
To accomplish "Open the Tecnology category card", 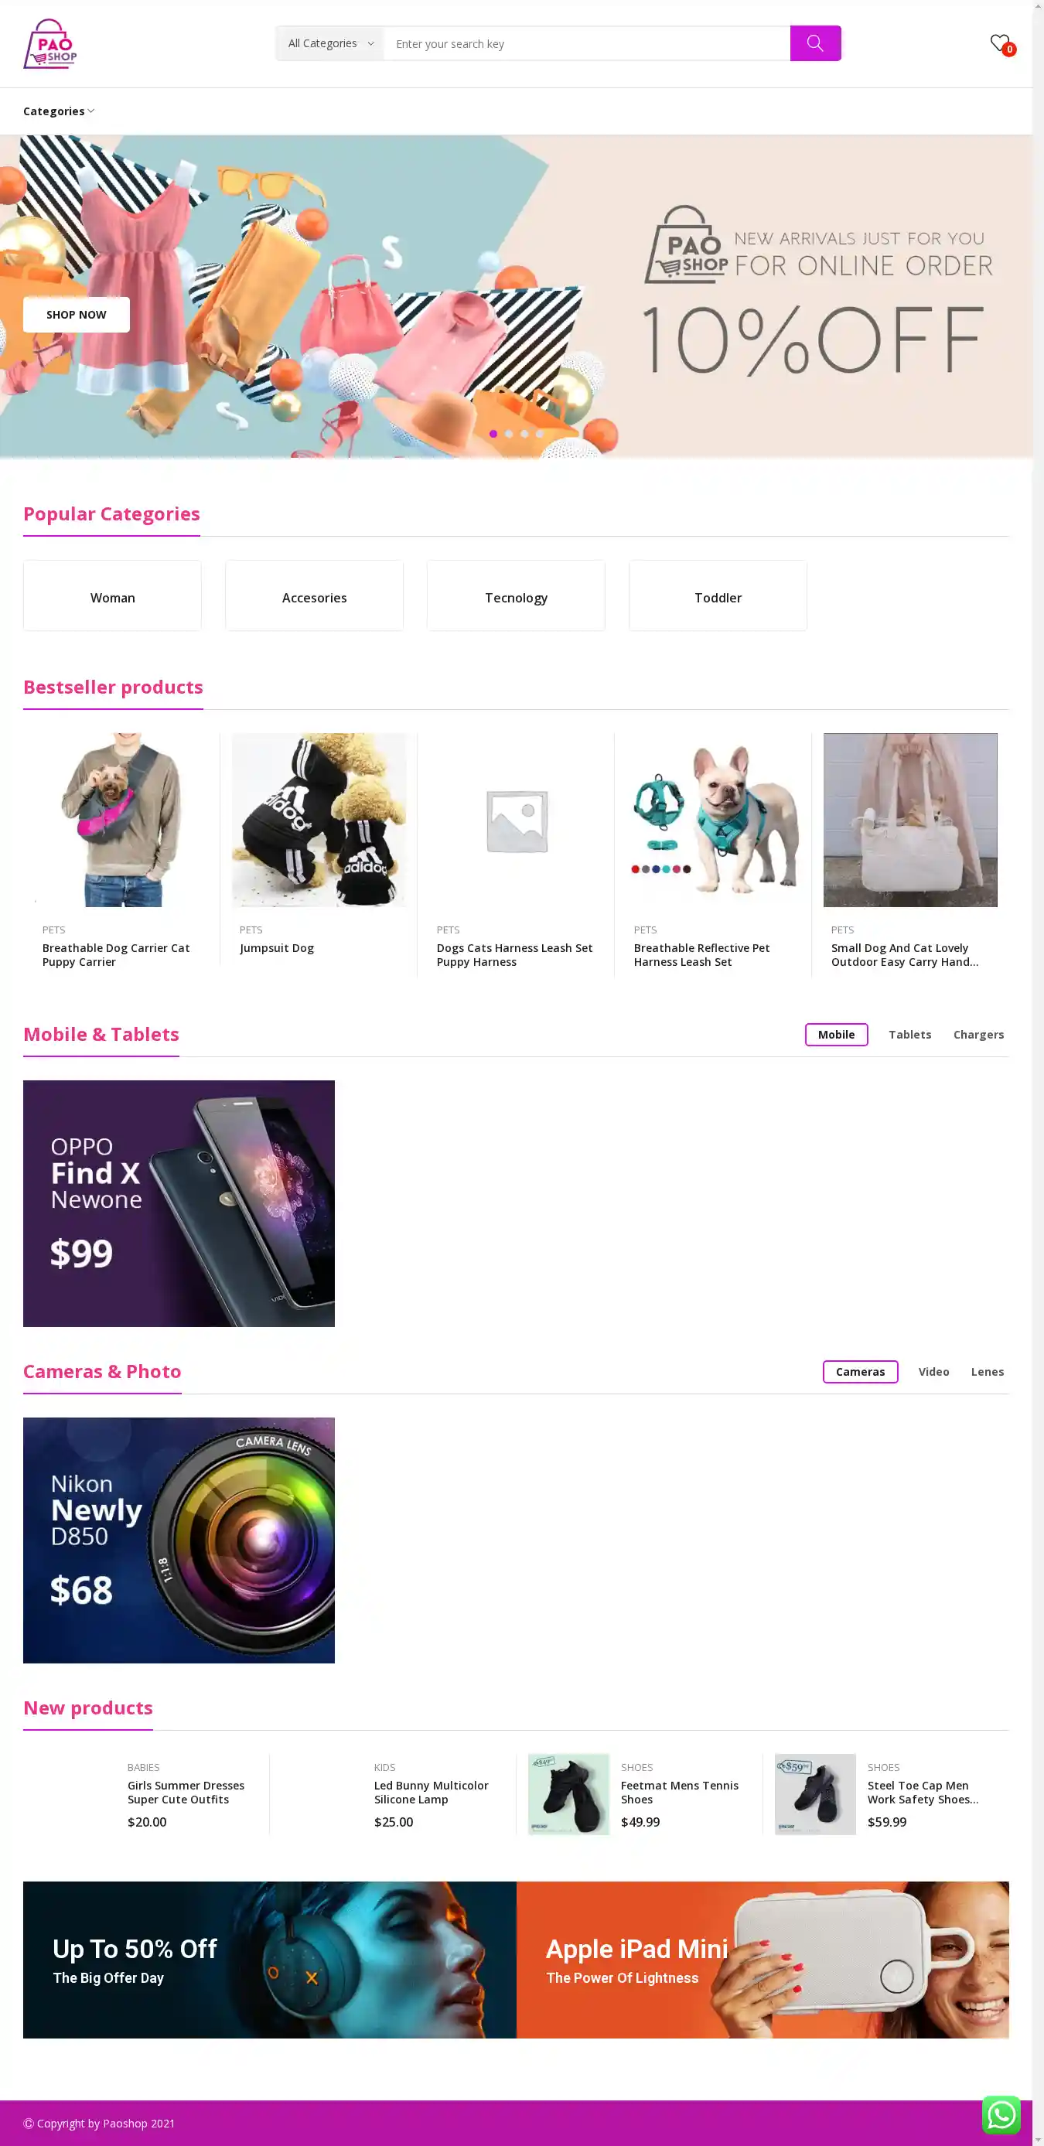I will point(516,595).
